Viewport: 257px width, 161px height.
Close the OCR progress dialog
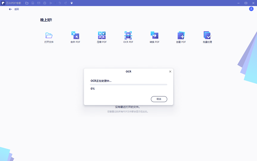coord(170,71)
